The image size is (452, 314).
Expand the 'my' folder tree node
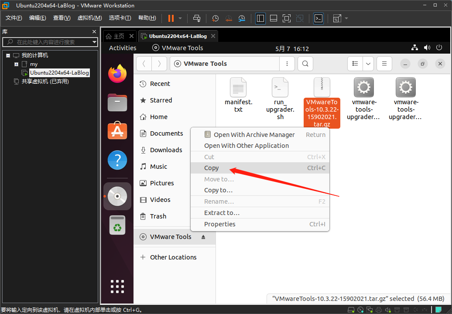click(17, 64)
